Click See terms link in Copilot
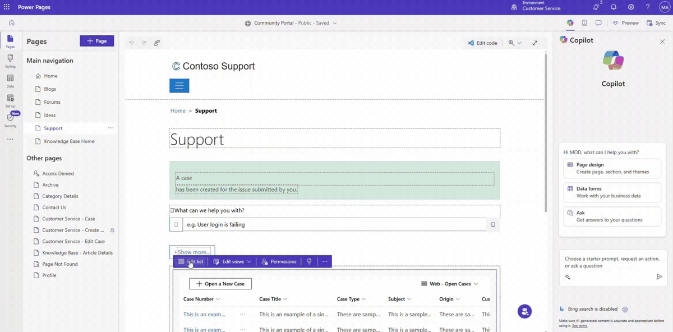673x332 pixels. [x=580, y=325]
